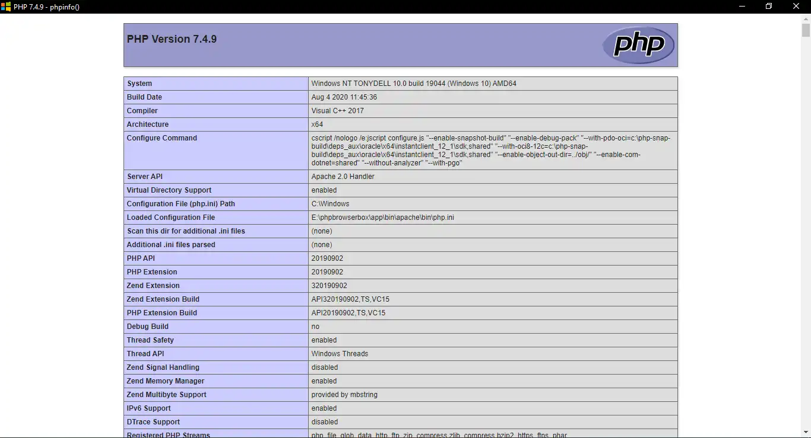Image resolution: width=811 pixels, height=438 pixels.
Task: Minimize the phpinfo window
Action: click(742, 7)
